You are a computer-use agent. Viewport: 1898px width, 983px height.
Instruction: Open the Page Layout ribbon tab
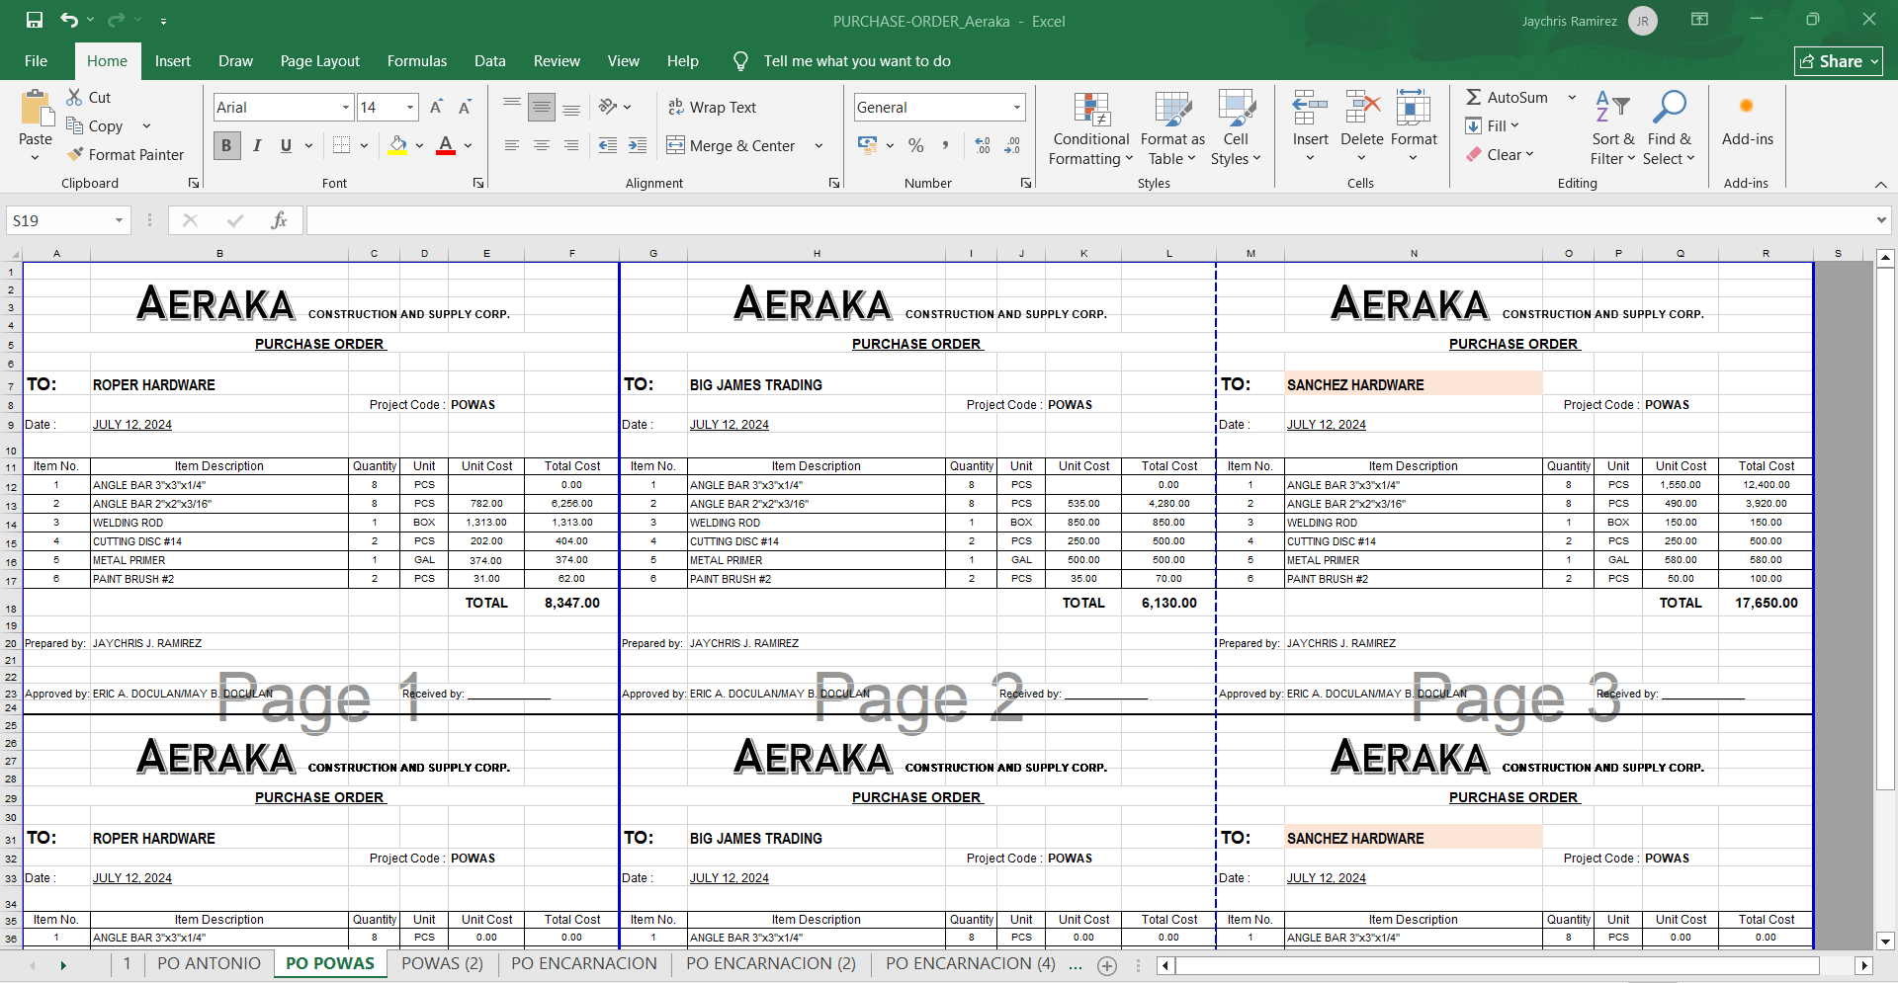pyautogui.click(x=319, y=61)
